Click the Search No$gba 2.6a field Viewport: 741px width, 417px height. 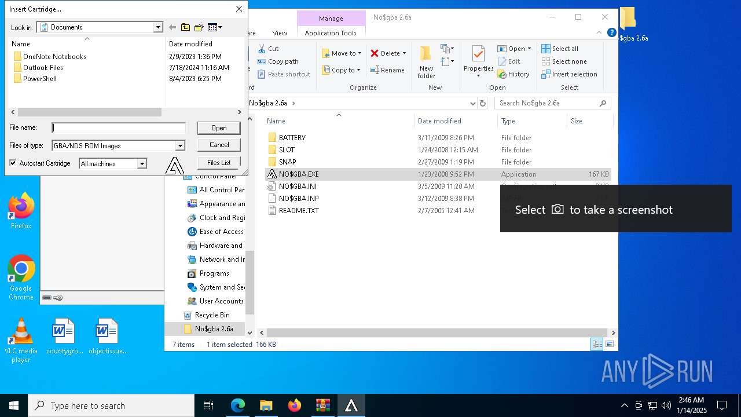pos(552,103)
